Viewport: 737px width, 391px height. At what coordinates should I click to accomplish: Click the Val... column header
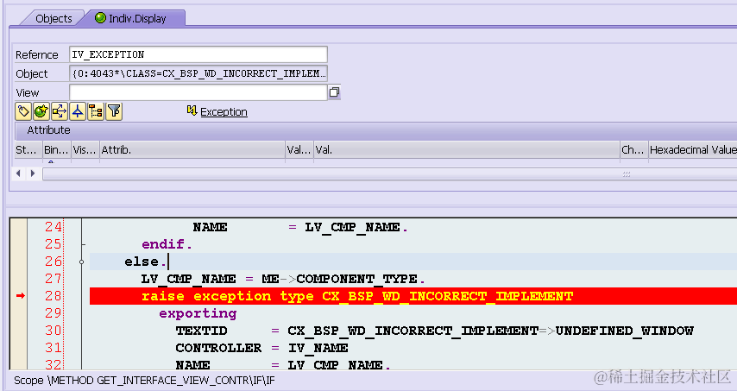coord(299,150)
